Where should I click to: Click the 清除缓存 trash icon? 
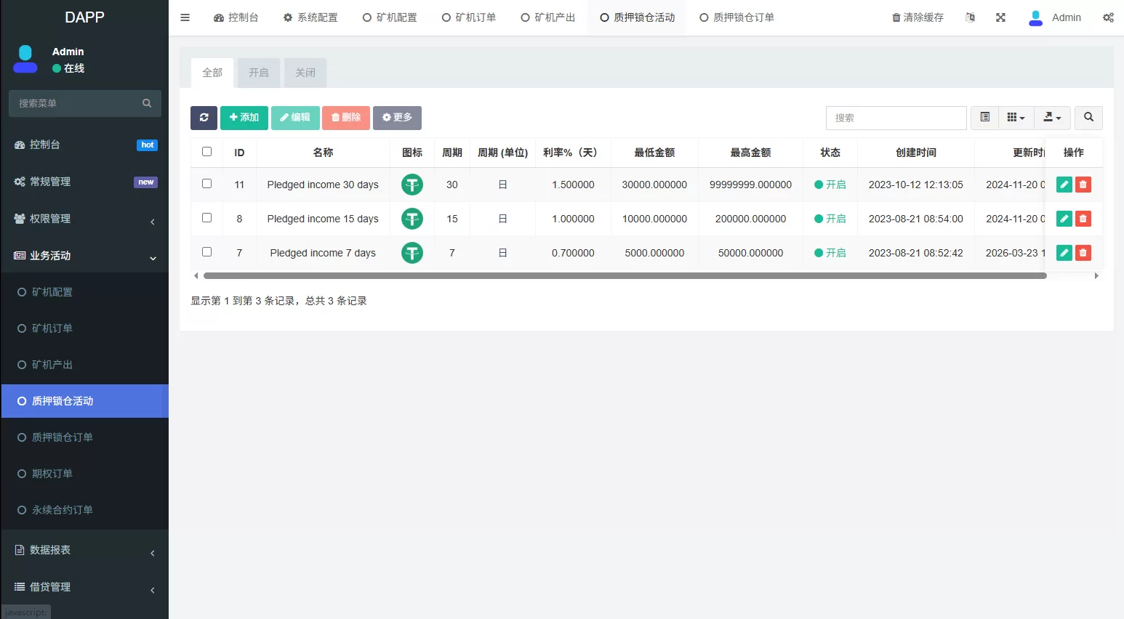897,17
